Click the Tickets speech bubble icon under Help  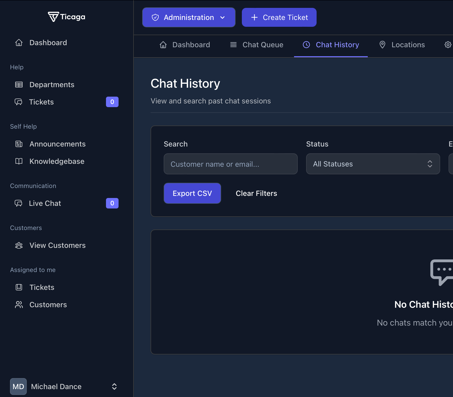19,102
